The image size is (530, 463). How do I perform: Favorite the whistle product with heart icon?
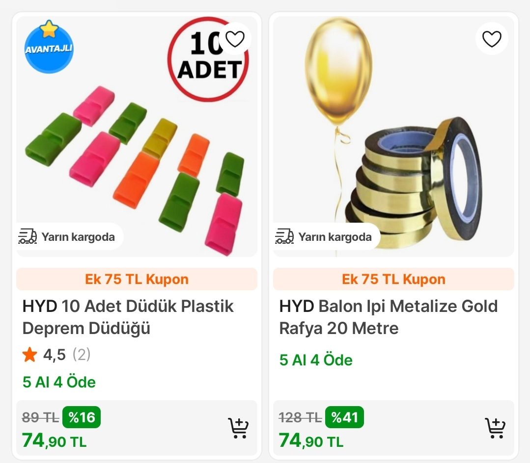tap(235, 39)
